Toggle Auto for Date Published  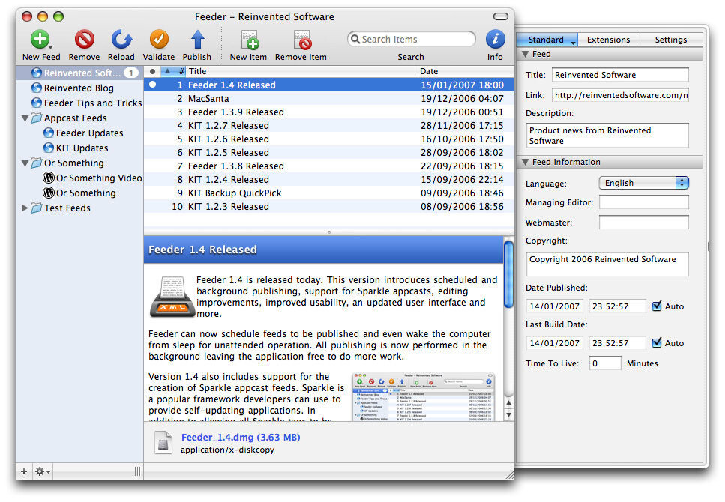[657, 306]
